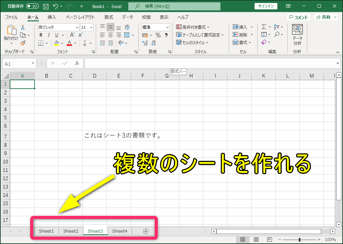Apply the yellow fill color
The height and width of the screenshot is (244, 343).
point(56,43)
